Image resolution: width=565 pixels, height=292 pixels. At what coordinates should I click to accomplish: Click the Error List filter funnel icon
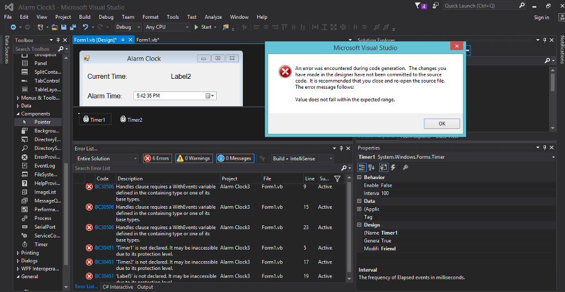click(x=337, y=179)
